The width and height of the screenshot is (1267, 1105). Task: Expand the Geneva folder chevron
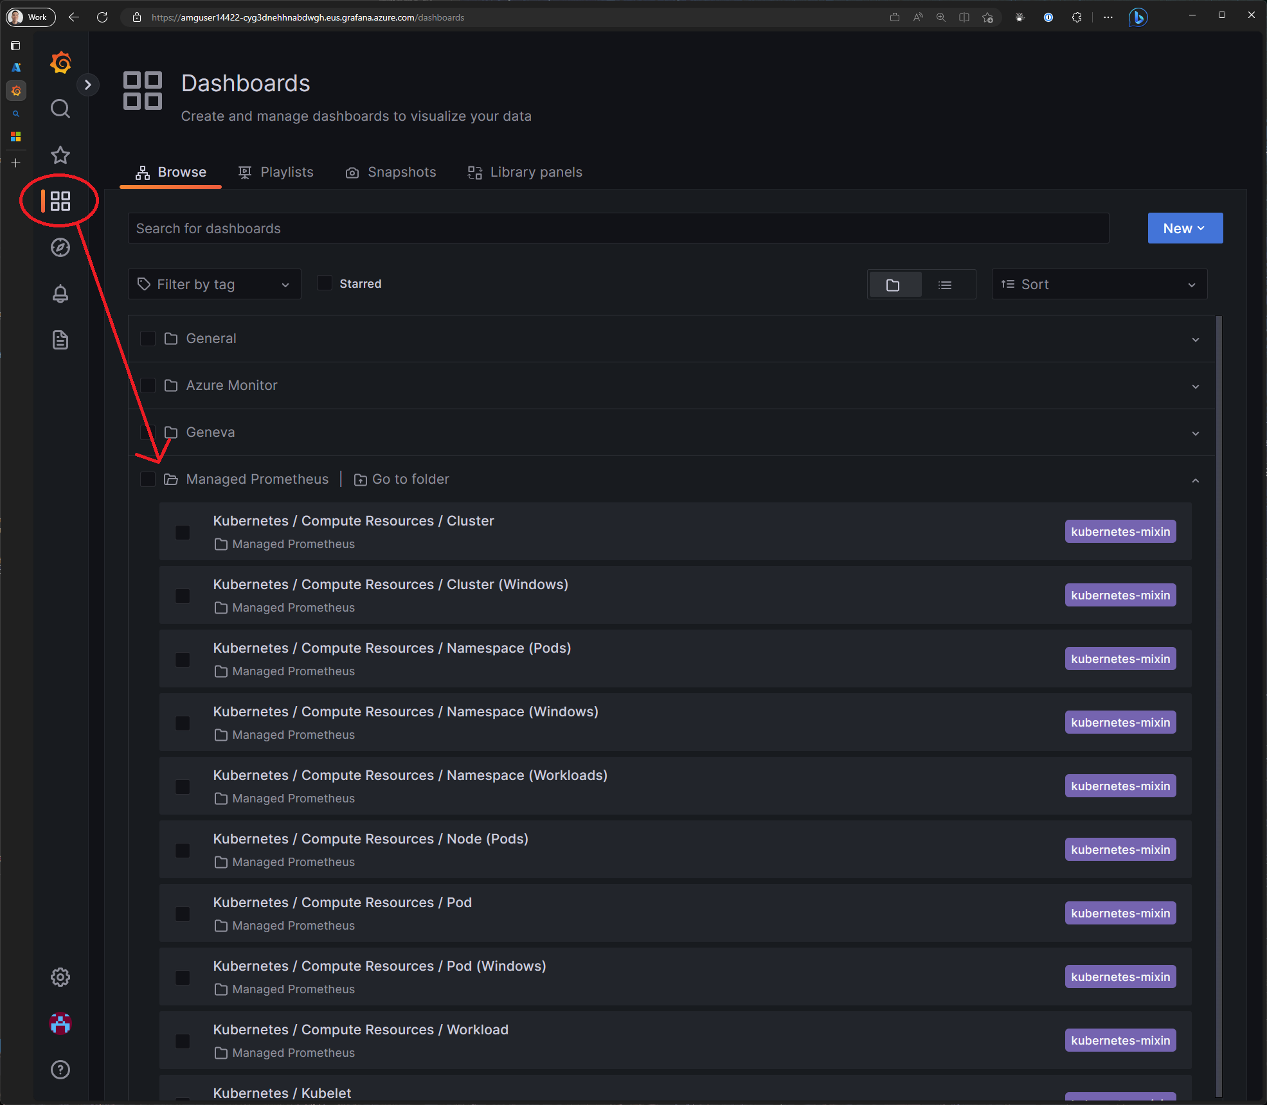(x=1196, y=433)
